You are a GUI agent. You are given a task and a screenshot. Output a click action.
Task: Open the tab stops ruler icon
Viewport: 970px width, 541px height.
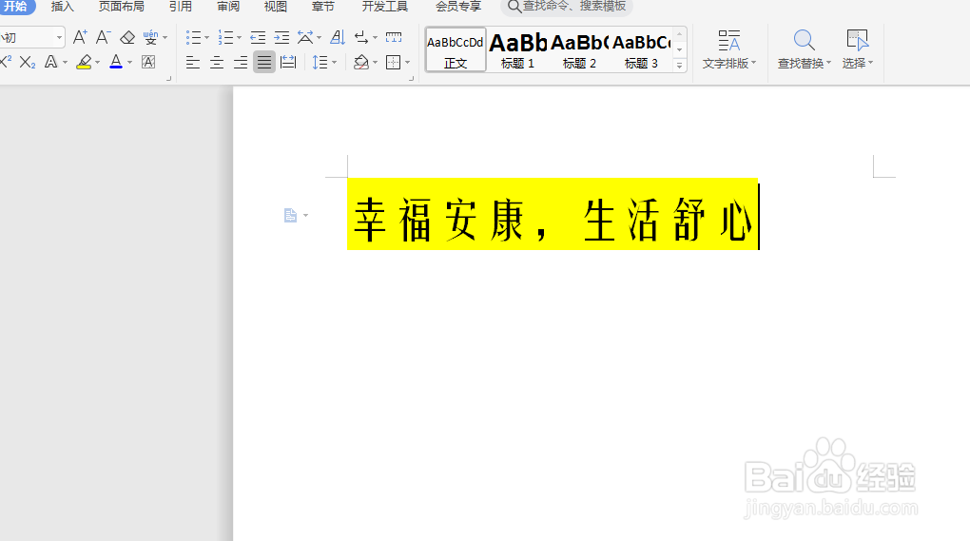click(394, 38)
